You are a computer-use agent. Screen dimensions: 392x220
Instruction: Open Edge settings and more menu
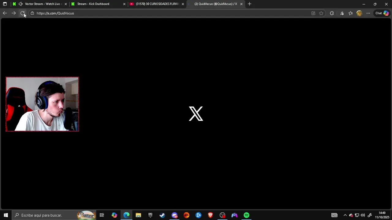(x=368, y=13)
